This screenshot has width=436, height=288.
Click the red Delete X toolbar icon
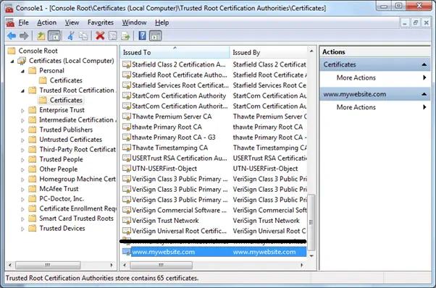(x=100, y=35)
